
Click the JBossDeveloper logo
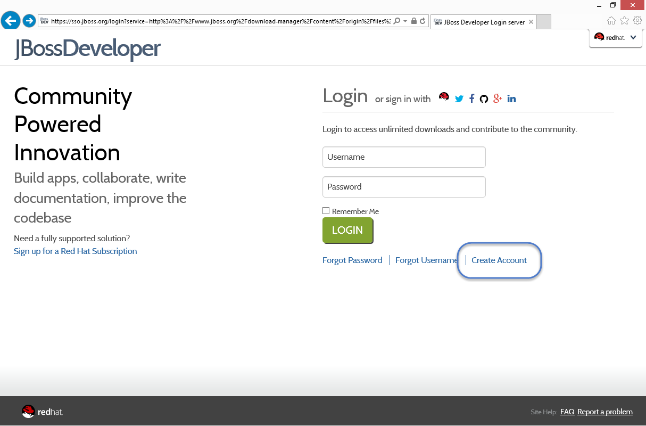point(87,48)
